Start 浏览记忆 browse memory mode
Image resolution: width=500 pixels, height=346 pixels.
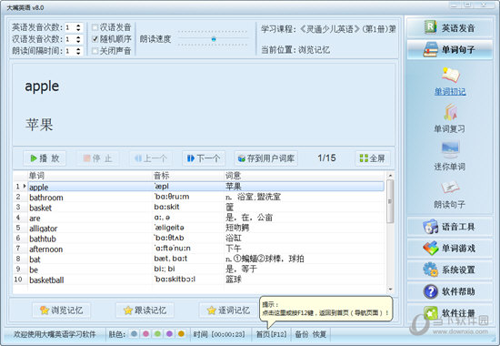[x=61, y=310]
